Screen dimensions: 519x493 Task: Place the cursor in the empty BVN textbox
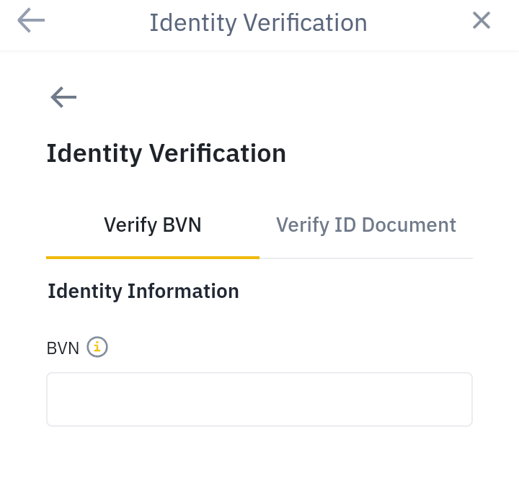point(259,399)
